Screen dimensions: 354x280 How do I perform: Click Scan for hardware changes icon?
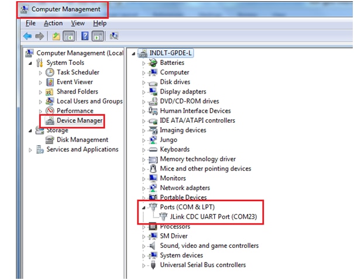[114, 36]
